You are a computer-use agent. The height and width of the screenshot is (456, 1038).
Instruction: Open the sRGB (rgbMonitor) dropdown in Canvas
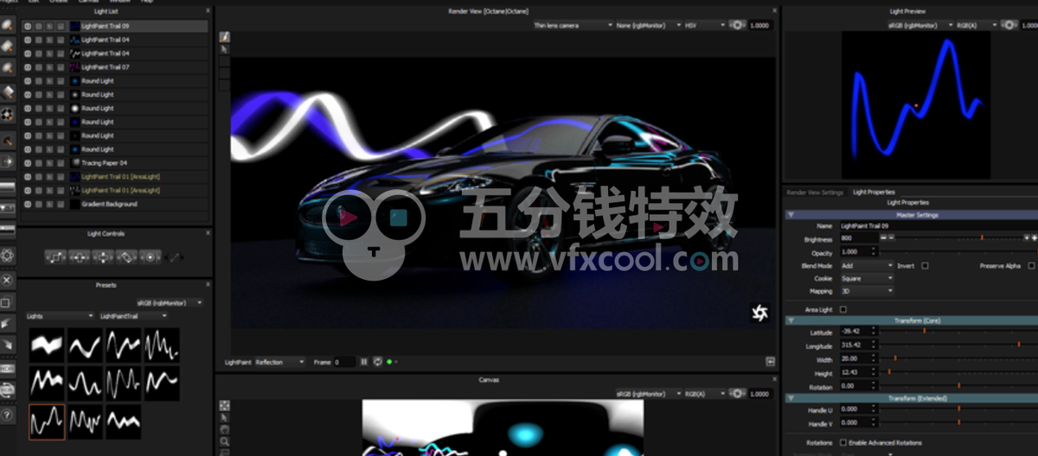(x=649, y=394)
